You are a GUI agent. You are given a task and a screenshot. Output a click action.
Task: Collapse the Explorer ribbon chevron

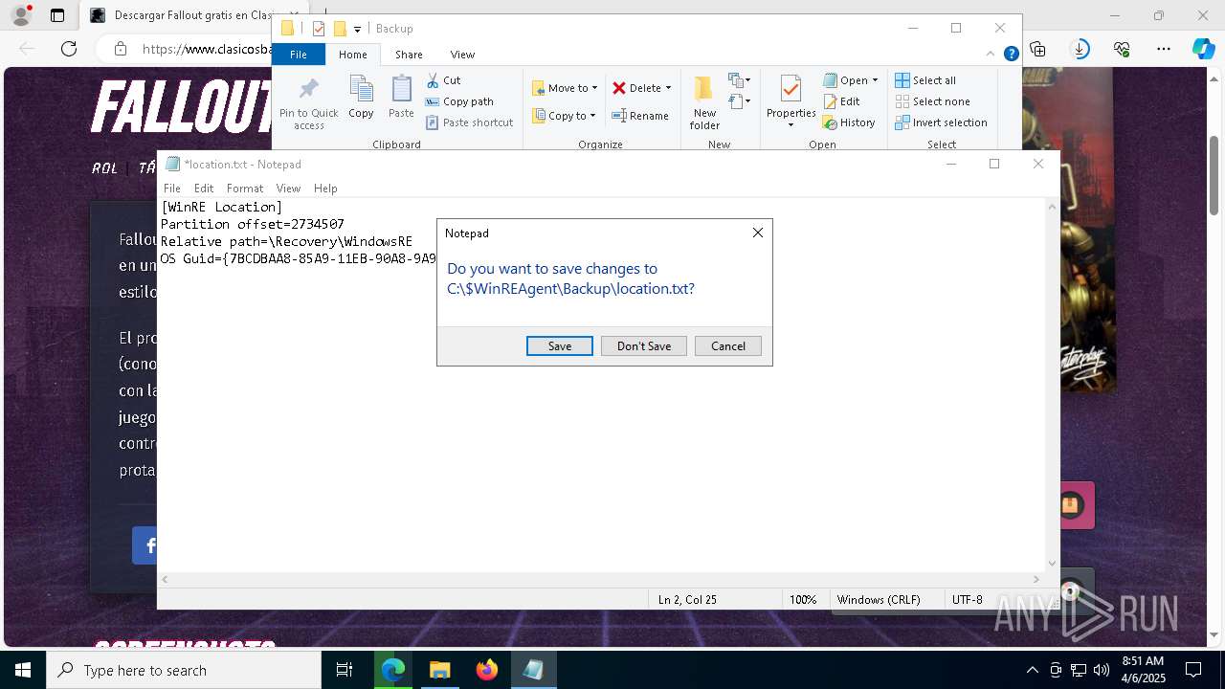(992, 55)
